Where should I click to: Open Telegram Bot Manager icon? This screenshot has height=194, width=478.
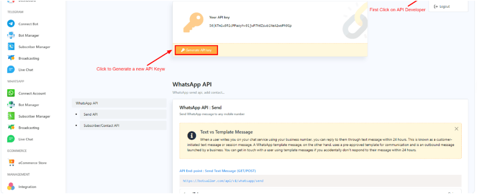11,35
